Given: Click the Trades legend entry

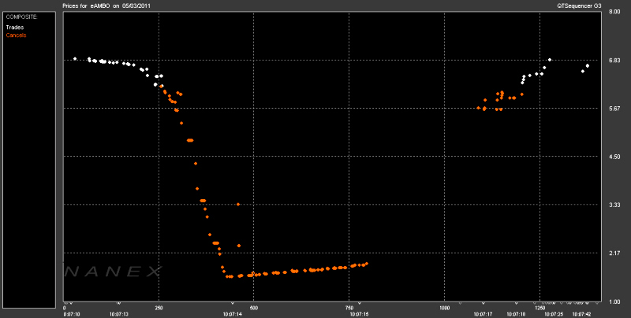Looking at the screenshot, I should click(14, 27).
